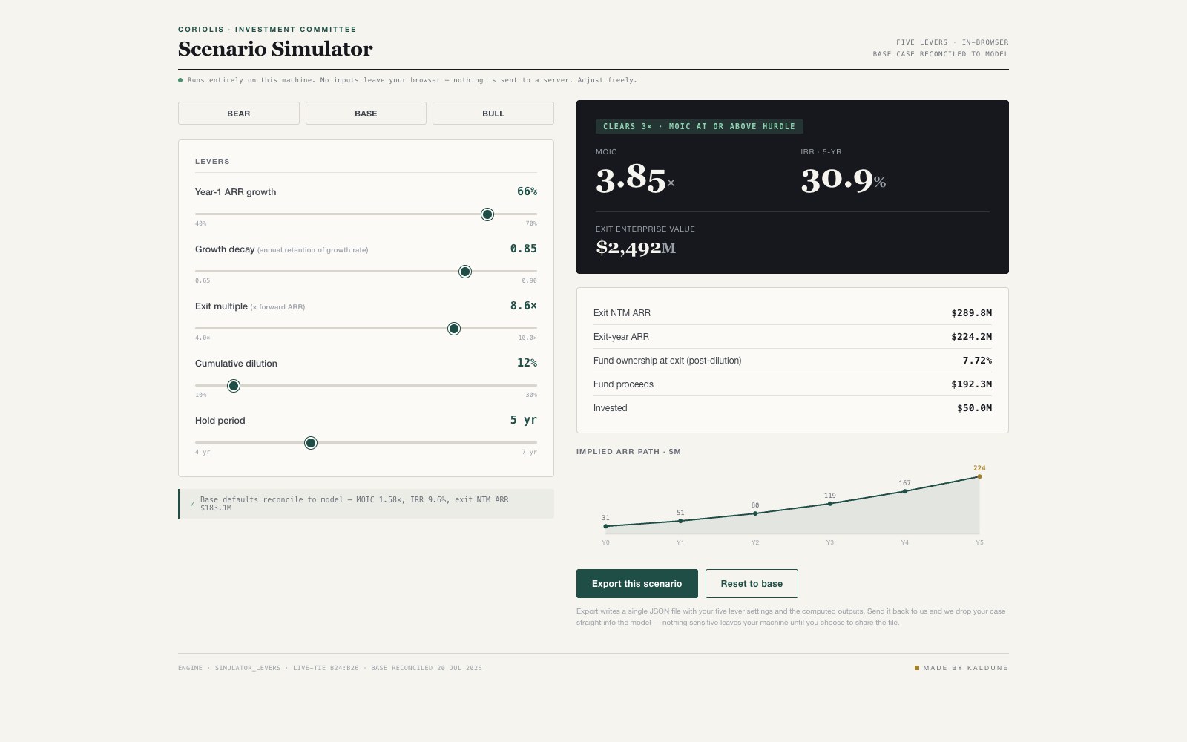Screen dimensions: 1187x742
Task: Click Reset to base button
Action: (x=752, y=583)
